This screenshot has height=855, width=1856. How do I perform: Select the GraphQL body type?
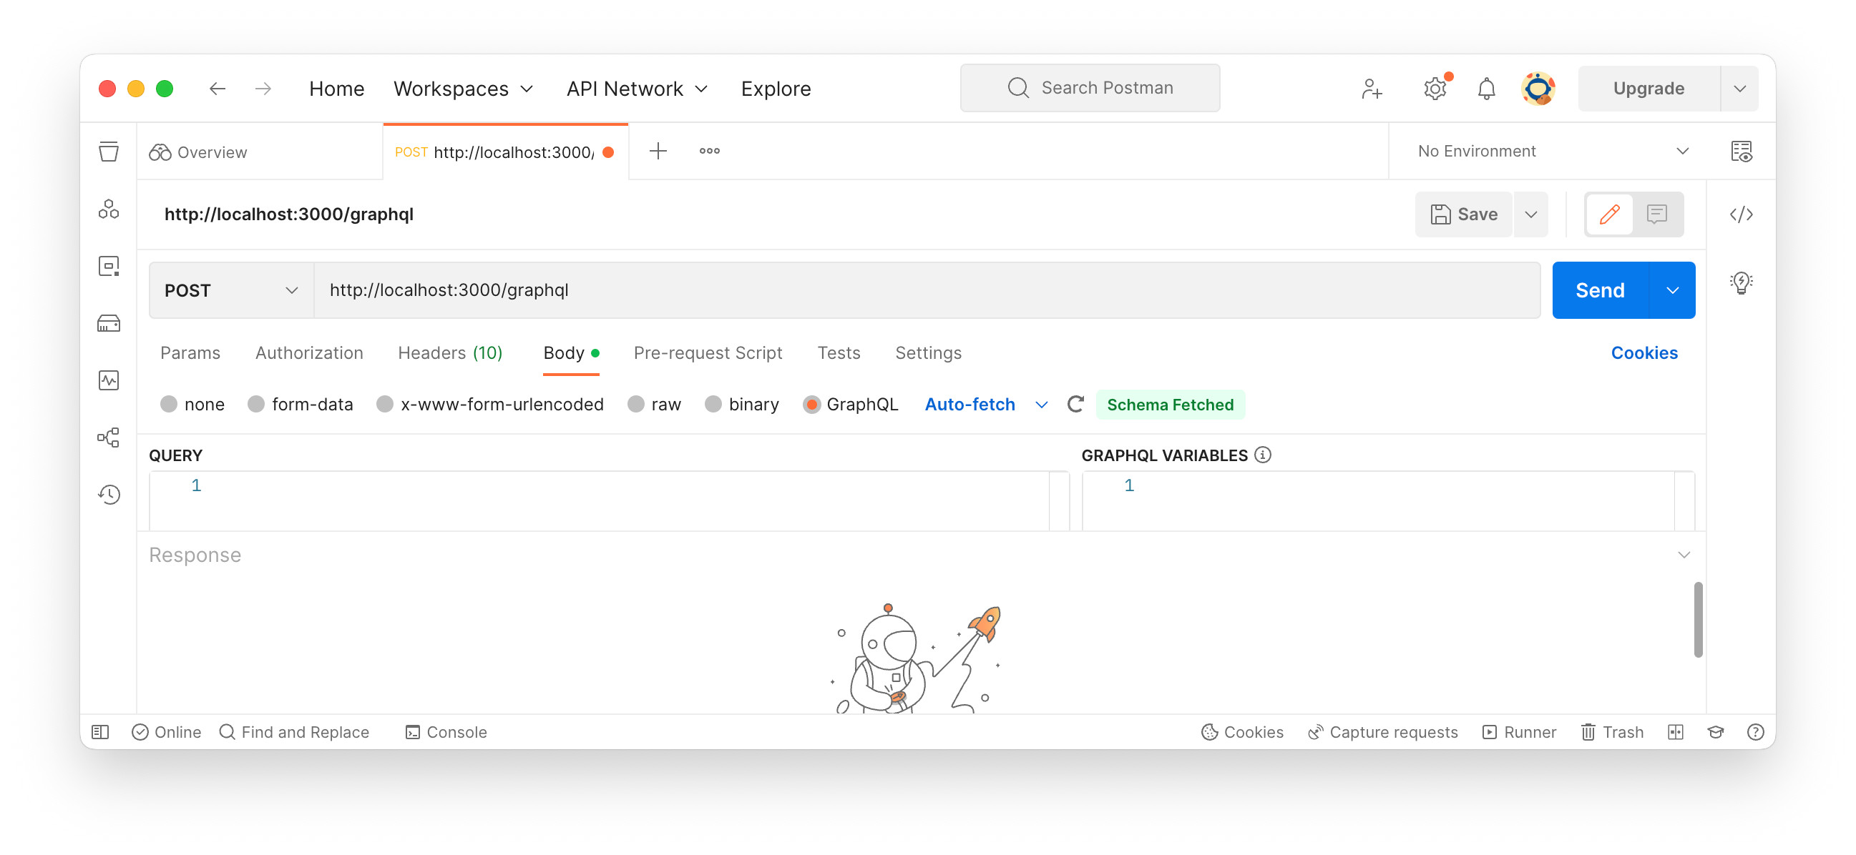click(811, 404)
